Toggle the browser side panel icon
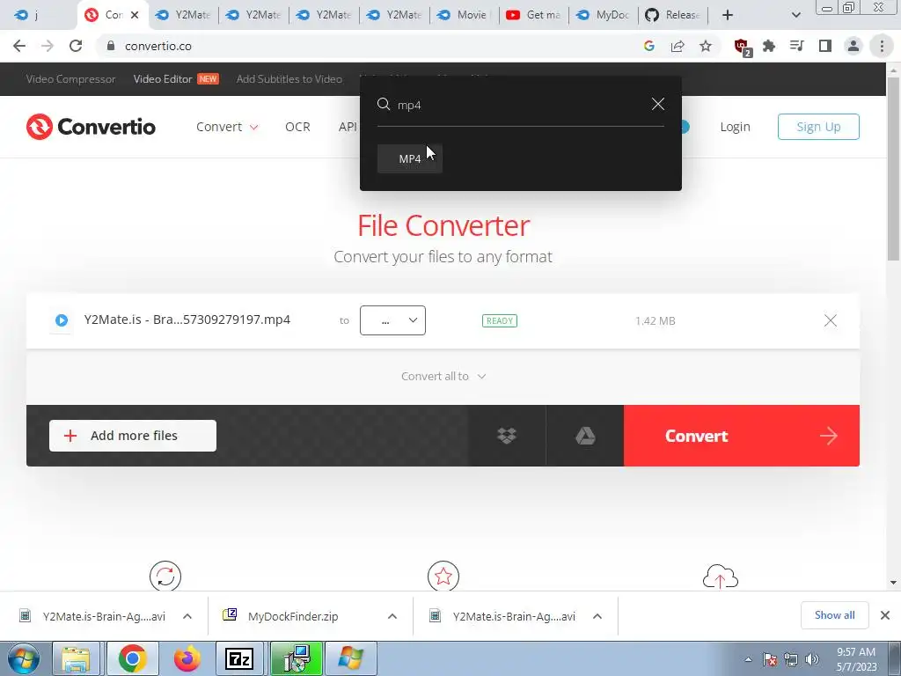This screenshot has width=901, height=676. (x=825, y=46)
